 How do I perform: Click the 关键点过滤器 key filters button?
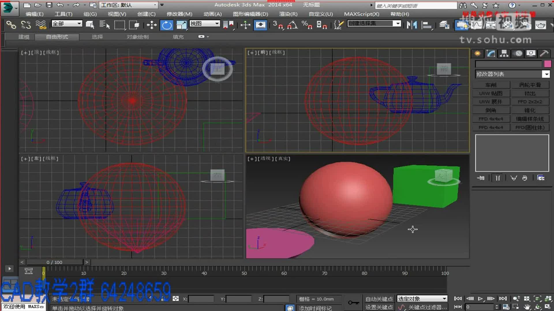click(428, 307)
